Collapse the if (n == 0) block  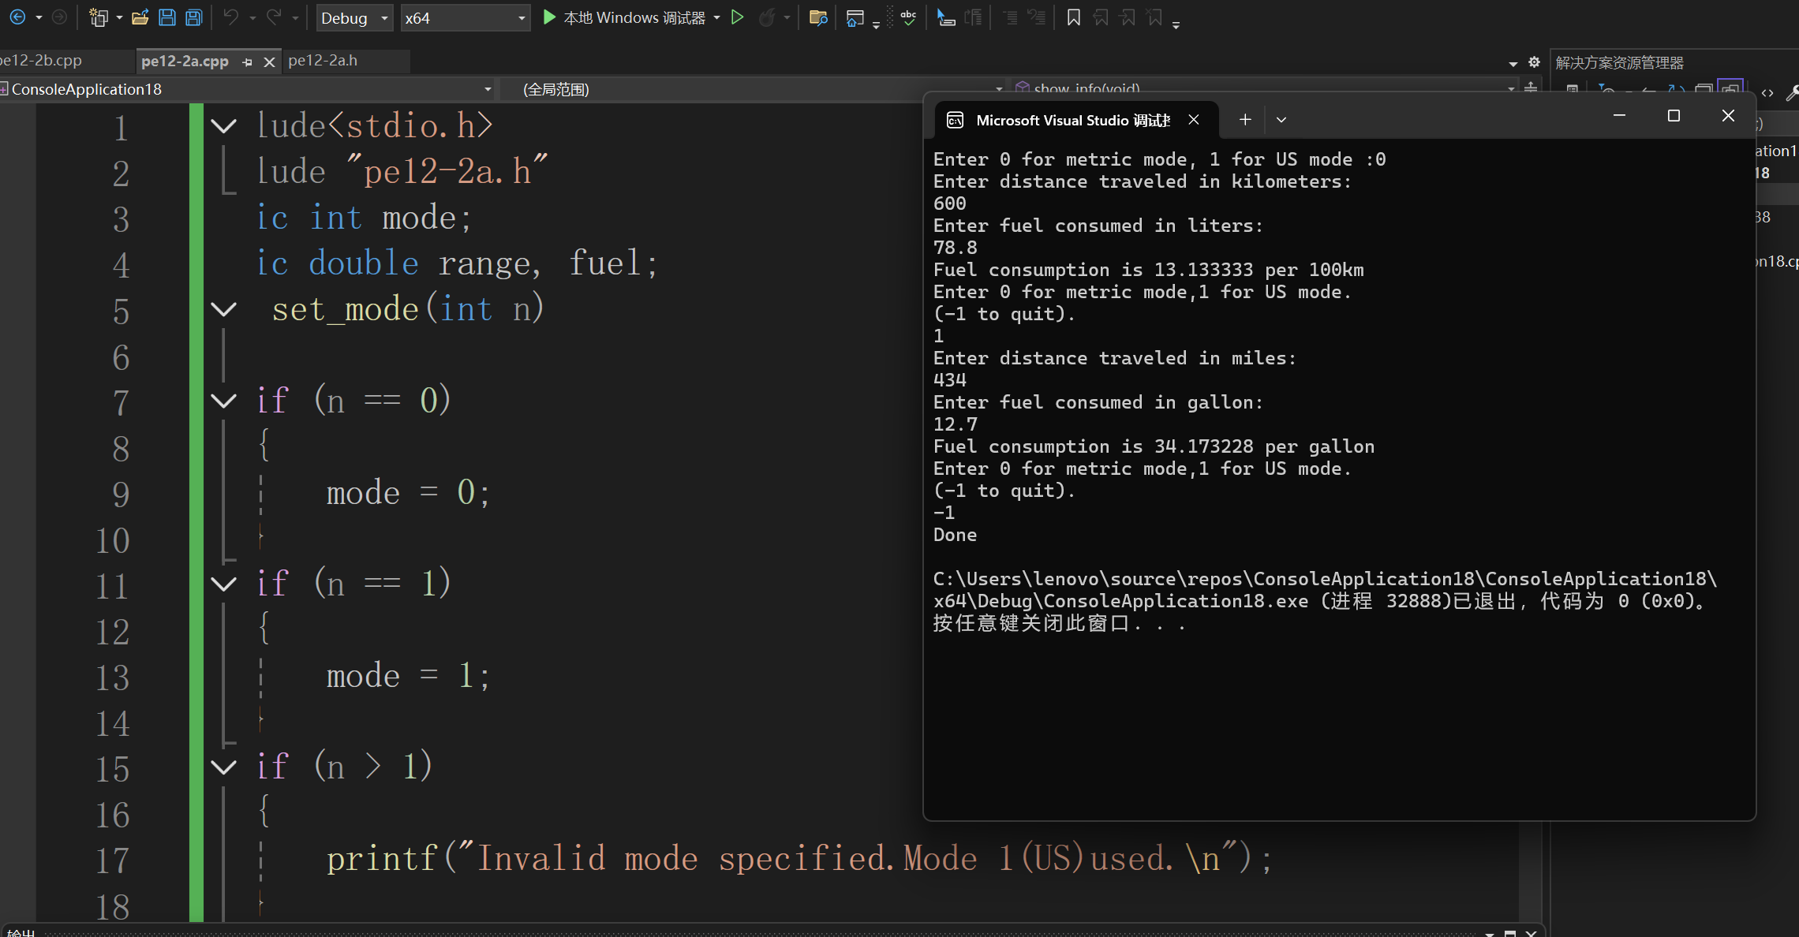[224, 401]
